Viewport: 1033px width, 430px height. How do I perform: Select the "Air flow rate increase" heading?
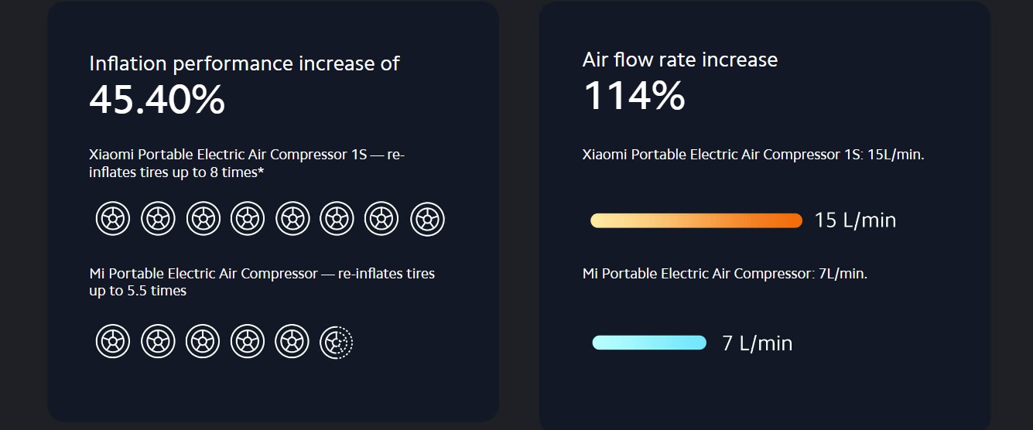[679, 60]
